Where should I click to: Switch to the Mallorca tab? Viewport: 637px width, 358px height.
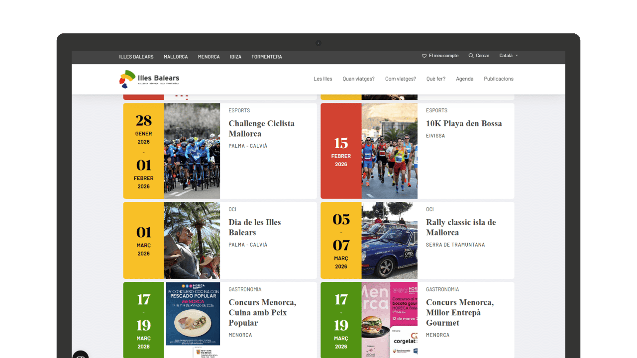pyautogui.click(x=176, y=57)
